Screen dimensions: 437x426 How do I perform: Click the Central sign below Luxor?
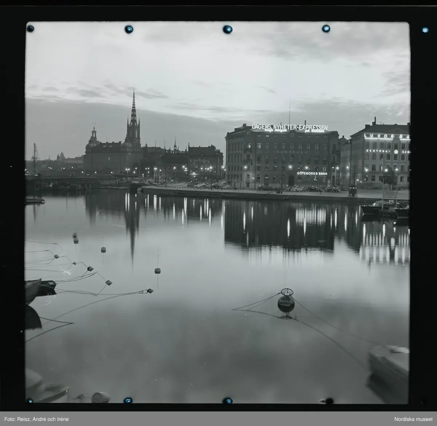(375, 151)
